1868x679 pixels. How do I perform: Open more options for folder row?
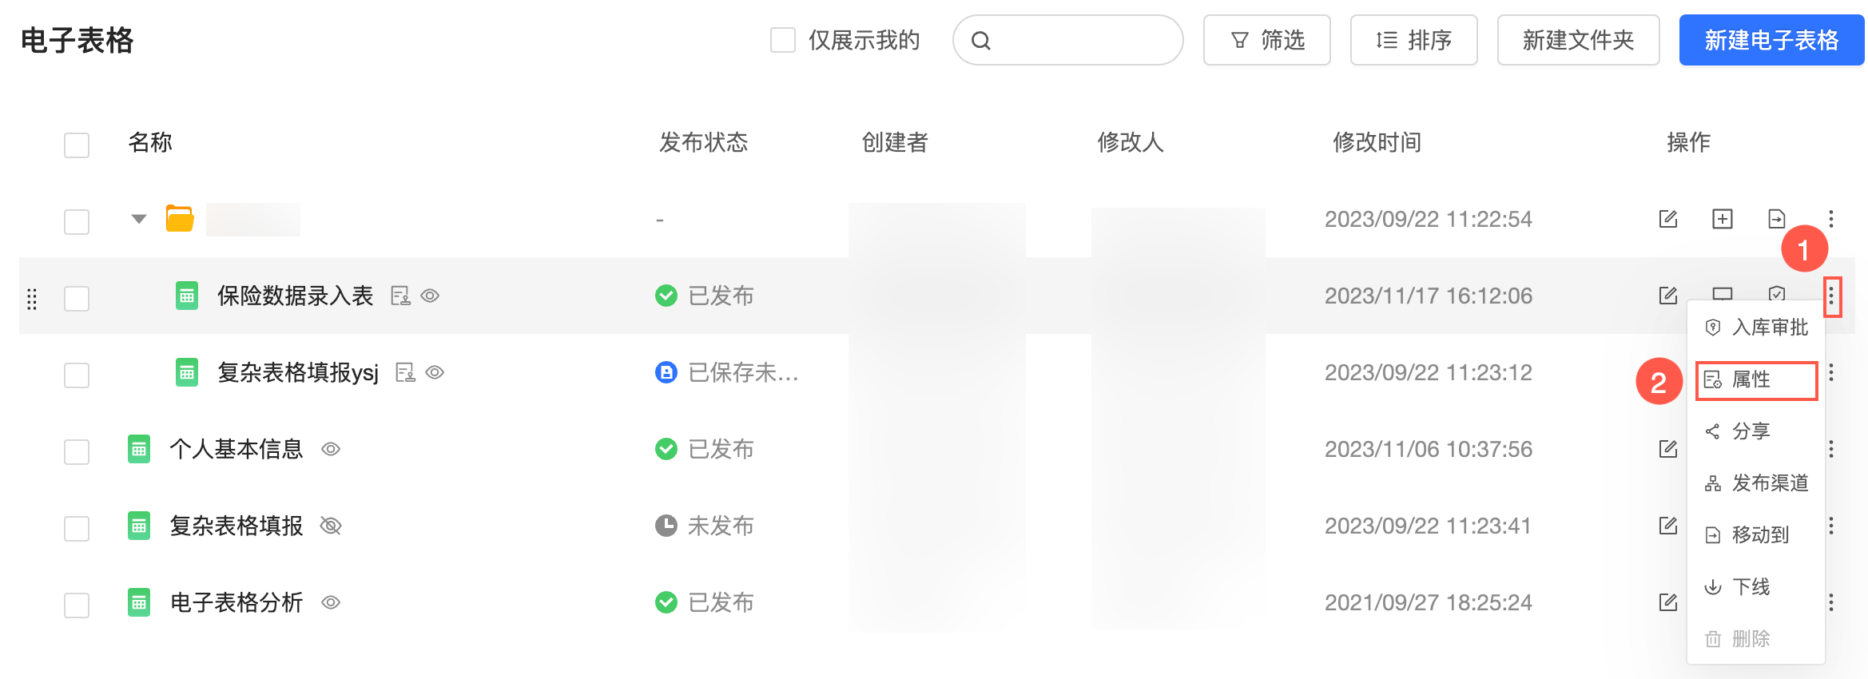[x=1830, y=219]
